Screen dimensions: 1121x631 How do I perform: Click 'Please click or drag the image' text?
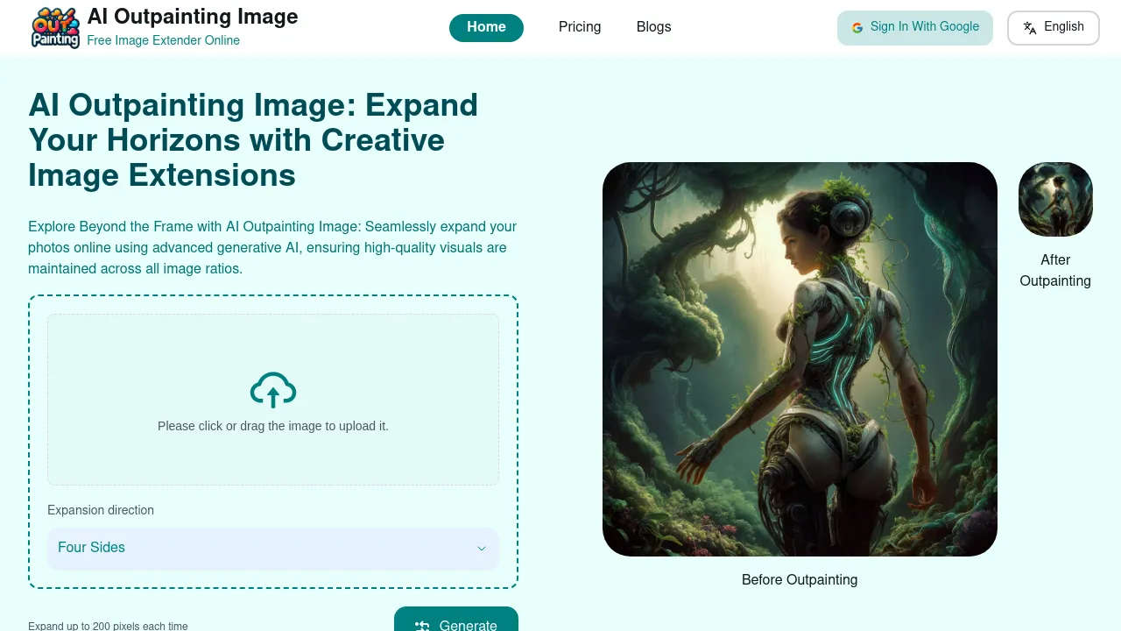point(273,426)
